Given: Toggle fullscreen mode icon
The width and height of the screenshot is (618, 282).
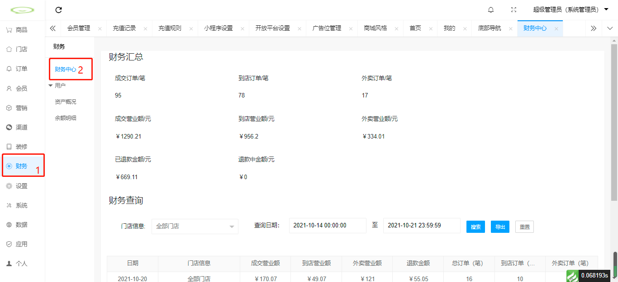Looking at the screenshot, I should (513, 9).
